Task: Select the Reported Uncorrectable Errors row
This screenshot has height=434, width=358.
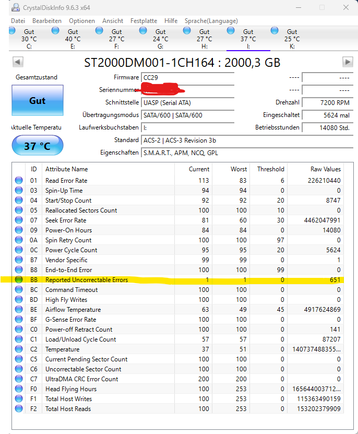Action: coord(178,279)
